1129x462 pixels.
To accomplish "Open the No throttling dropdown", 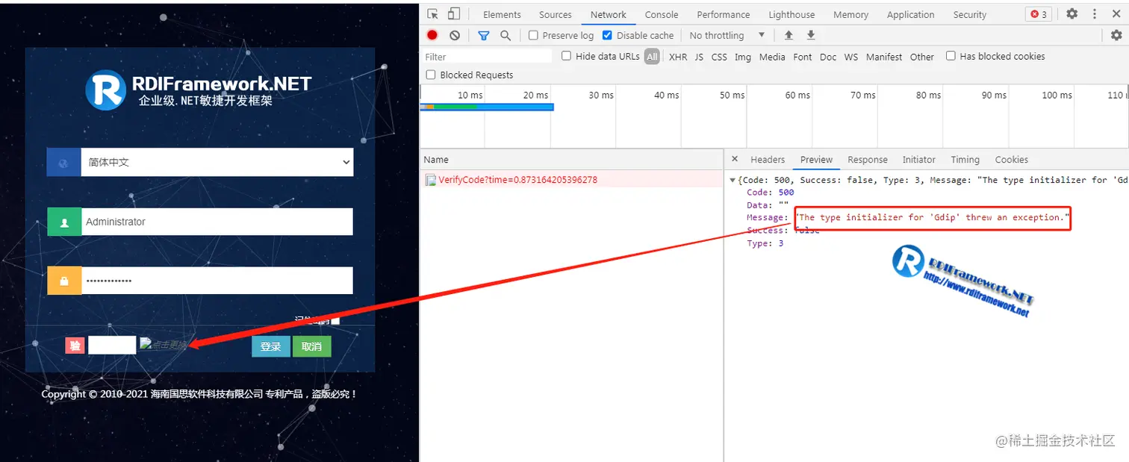I will (727, 35).
